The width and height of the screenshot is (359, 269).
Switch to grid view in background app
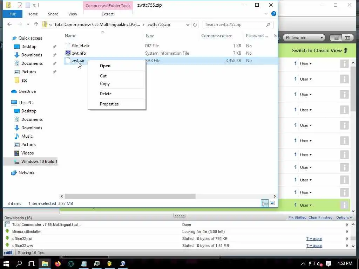pos(347,38)
